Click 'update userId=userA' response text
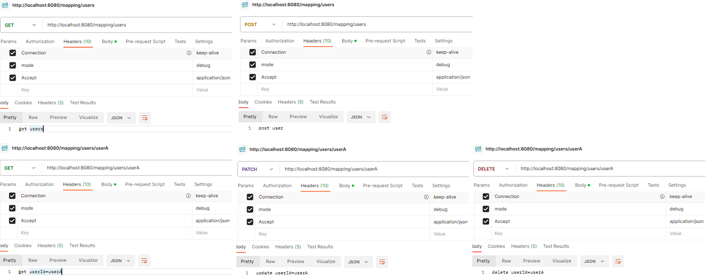706x277 pixels. (282, 273)
